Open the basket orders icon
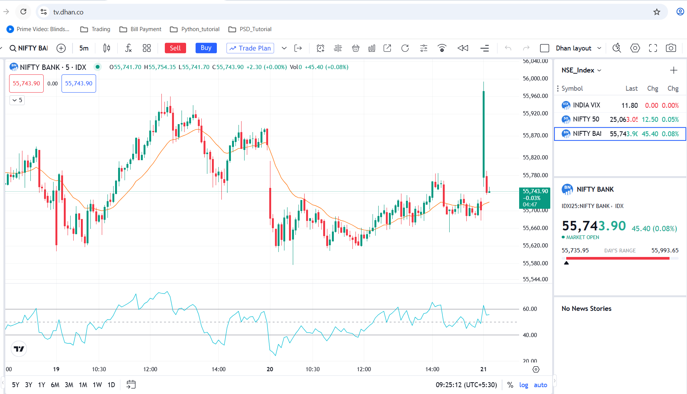This screenshot has width=687, height=394. pos(355,48)
